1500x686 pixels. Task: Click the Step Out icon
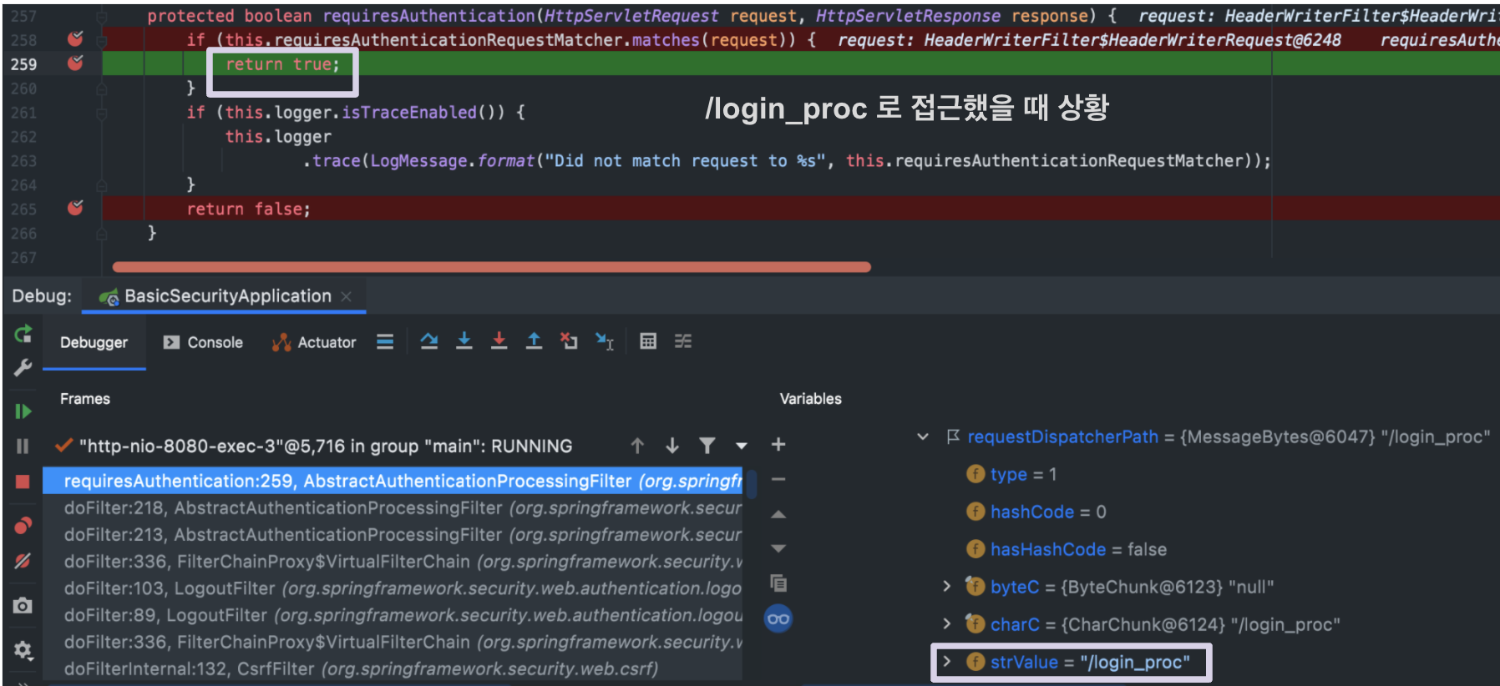tap(535, 340)
